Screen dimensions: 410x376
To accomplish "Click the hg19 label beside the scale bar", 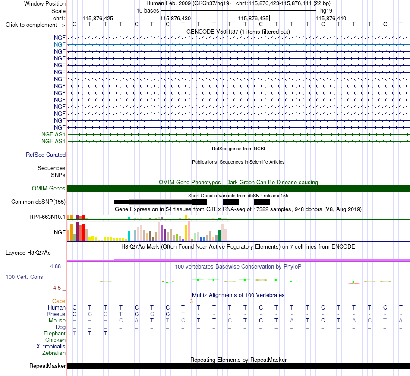I will tap(326, 11).
